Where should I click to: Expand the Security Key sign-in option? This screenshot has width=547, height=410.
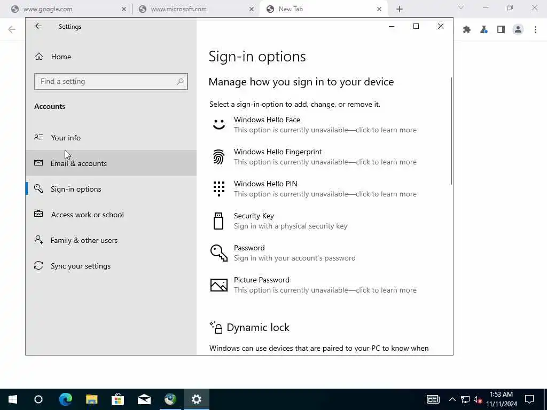tap(325, 221)
